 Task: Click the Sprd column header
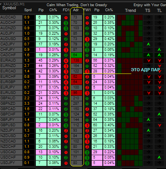point(28,10)
